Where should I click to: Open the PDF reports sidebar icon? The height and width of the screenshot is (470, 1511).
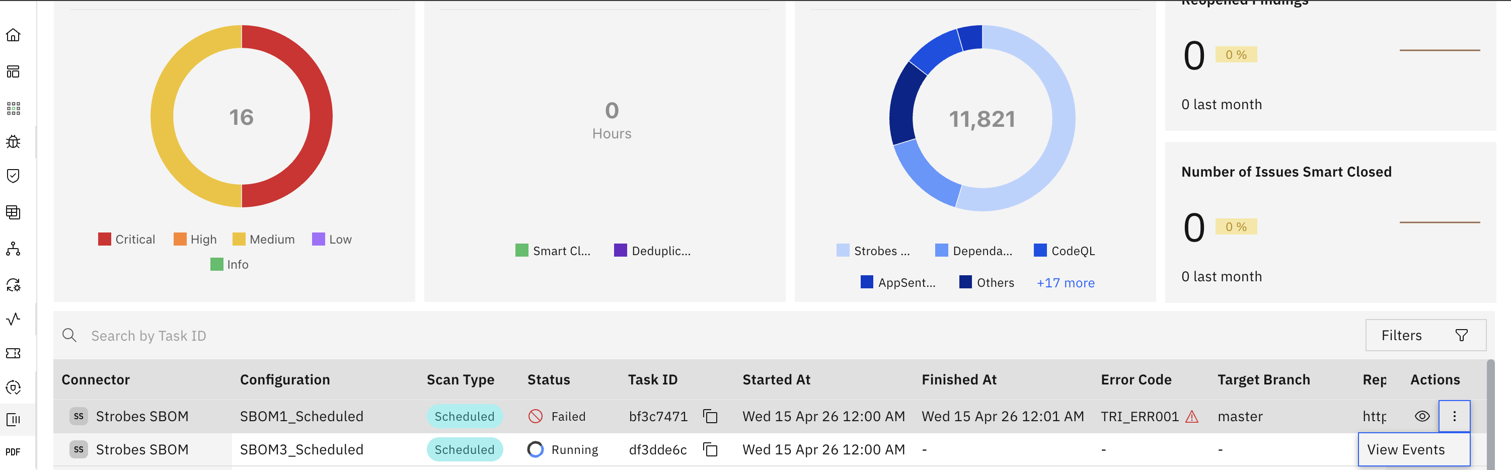tap(13, 452)
